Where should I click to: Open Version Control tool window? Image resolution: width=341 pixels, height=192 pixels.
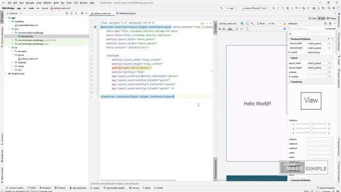pyautogui.click(x=14, y=188)
